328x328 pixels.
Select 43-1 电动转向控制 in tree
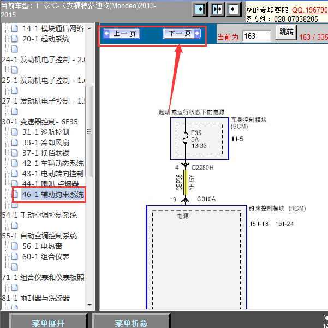click(x=53, y=174)
